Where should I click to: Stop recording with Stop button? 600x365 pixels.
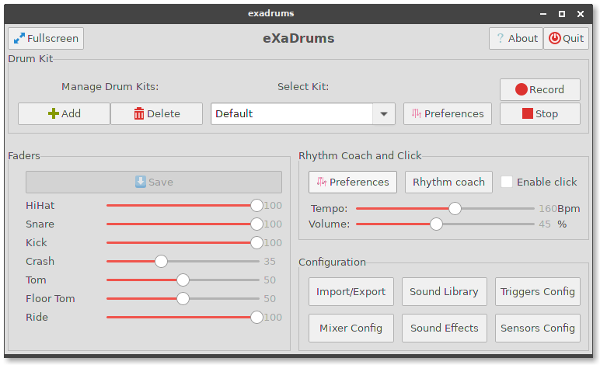[540, 113]
